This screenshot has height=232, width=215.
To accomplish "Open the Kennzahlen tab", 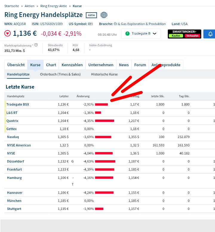I will point(72,65).
